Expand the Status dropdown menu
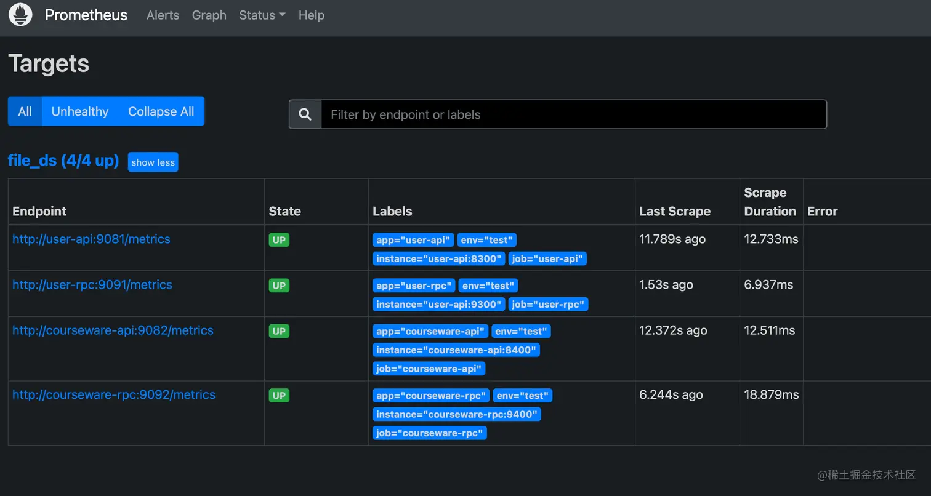This screenshot has height=496, width=931. (262, 15)
